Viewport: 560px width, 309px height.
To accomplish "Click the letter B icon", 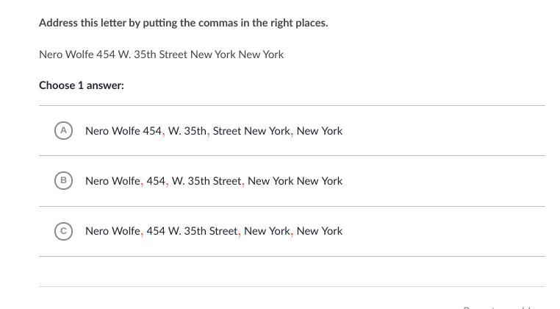I will [x=64, y=180].
